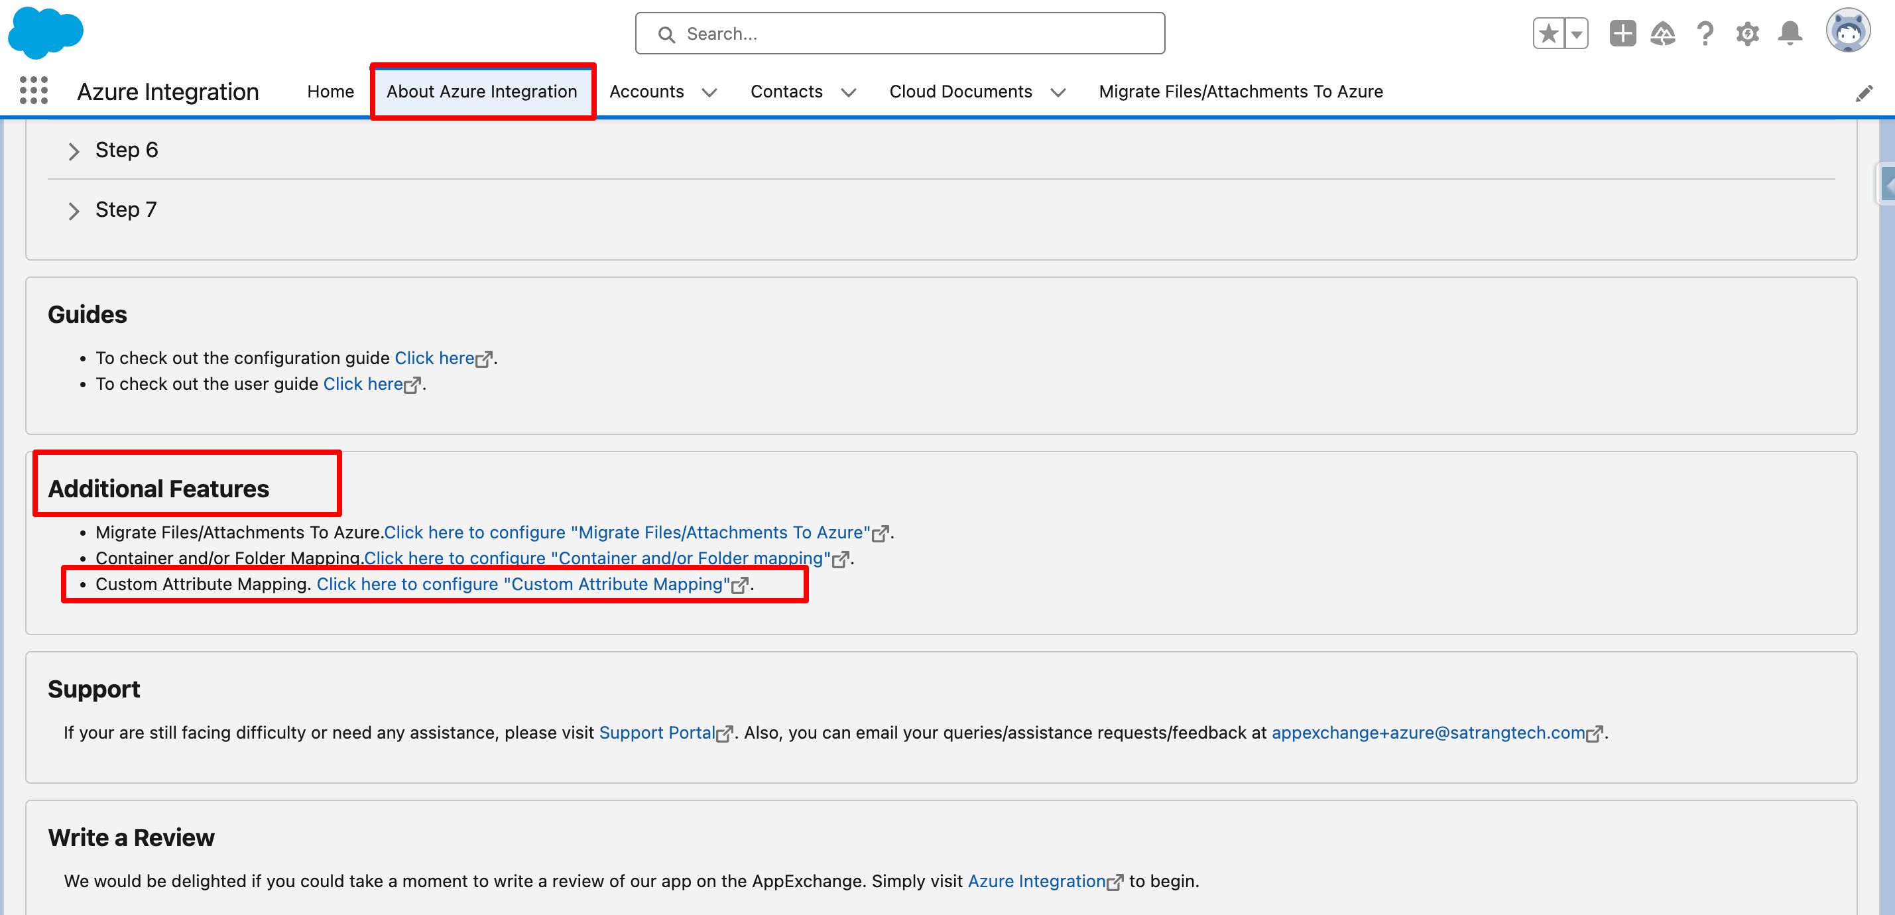Open the Trailhead guidance icon

1662,33
